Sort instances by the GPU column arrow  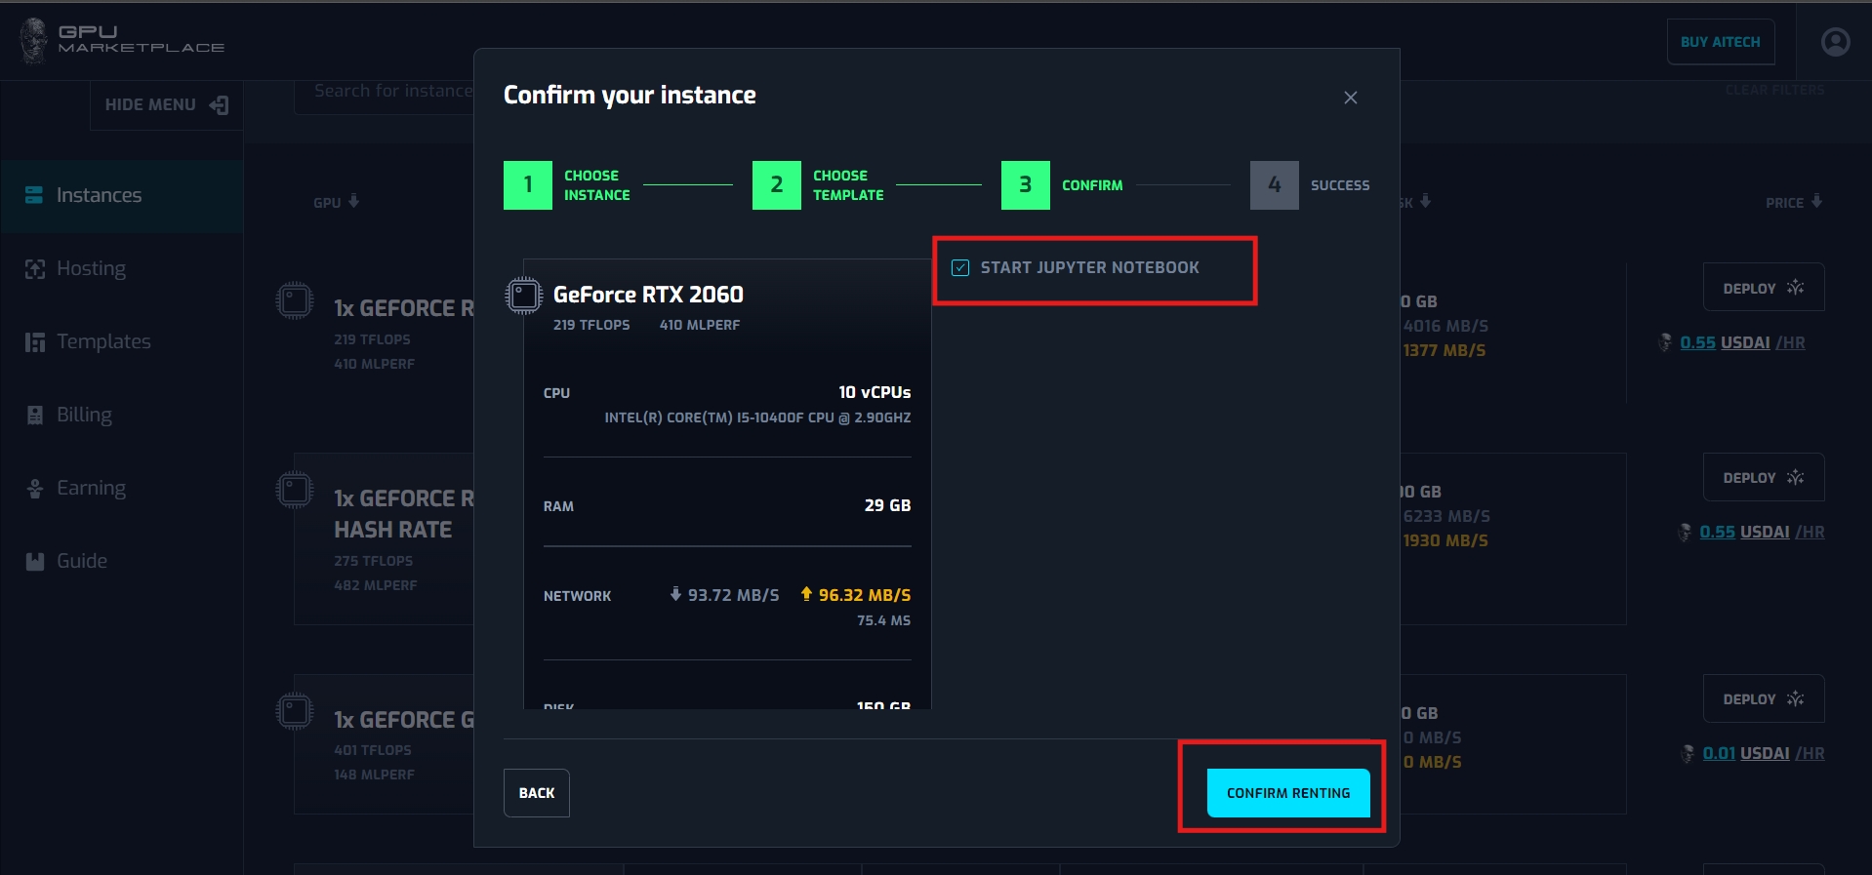[x=353, y=202]
